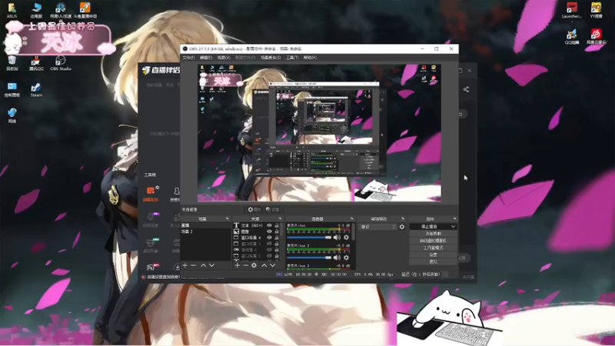This screenshot has width=615, height=346.
Task: Open the 文件(F) menu
Action: click(x=188, y=58)
